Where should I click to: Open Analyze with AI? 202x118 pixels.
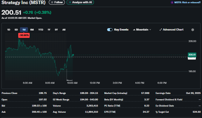80,2
